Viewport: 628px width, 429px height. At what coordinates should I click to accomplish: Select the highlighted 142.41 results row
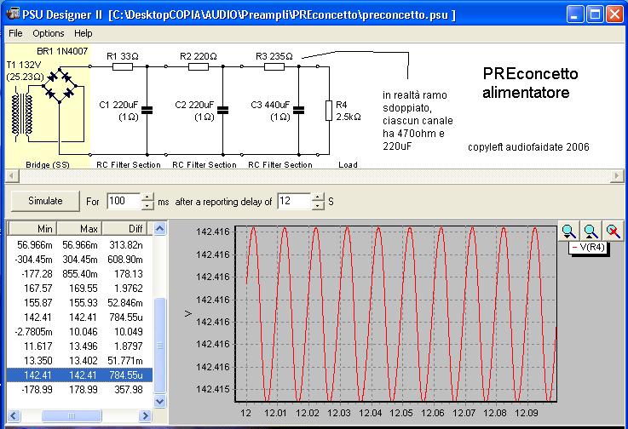[80, 375]
